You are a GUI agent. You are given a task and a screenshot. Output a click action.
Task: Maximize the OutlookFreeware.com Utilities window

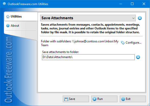pos(132,4)
